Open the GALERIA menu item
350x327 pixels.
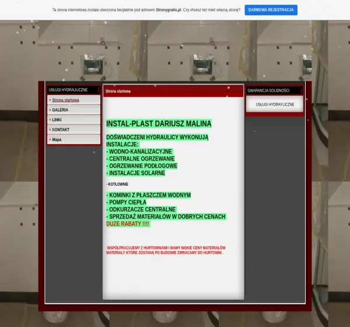(x=60, y=110)
